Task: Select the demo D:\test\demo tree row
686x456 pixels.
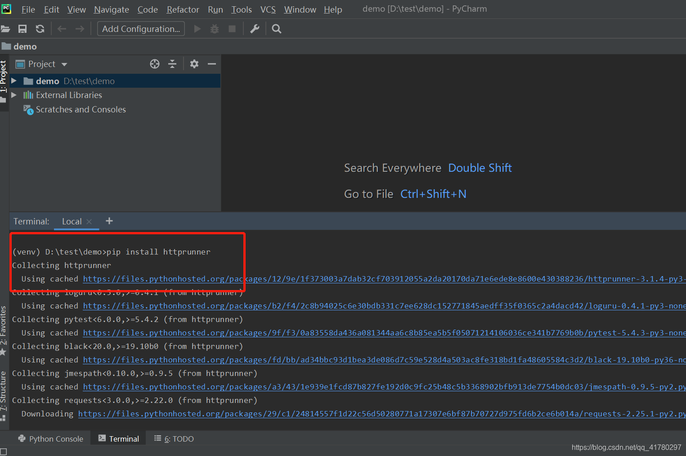Action: click(x=115, y=81)
